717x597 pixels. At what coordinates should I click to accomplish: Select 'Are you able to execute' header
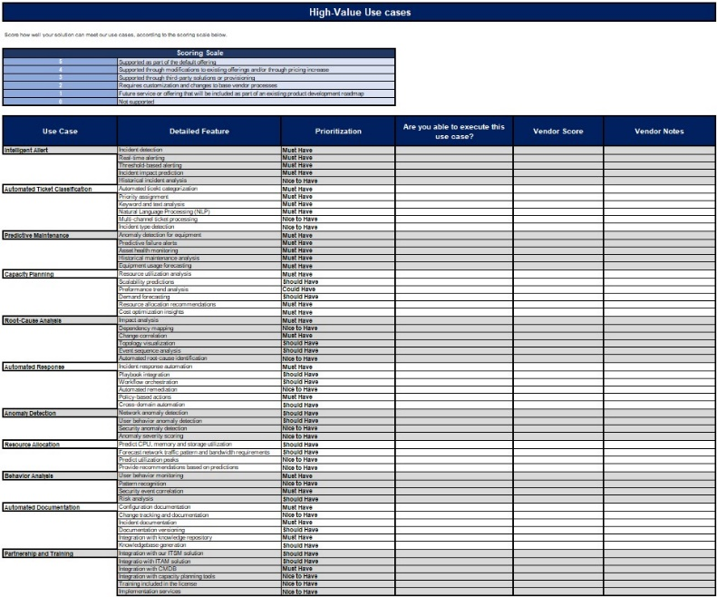[x=453, y=132]
